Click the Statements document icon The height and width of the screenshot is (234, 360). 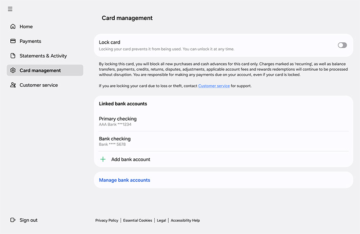13,55
